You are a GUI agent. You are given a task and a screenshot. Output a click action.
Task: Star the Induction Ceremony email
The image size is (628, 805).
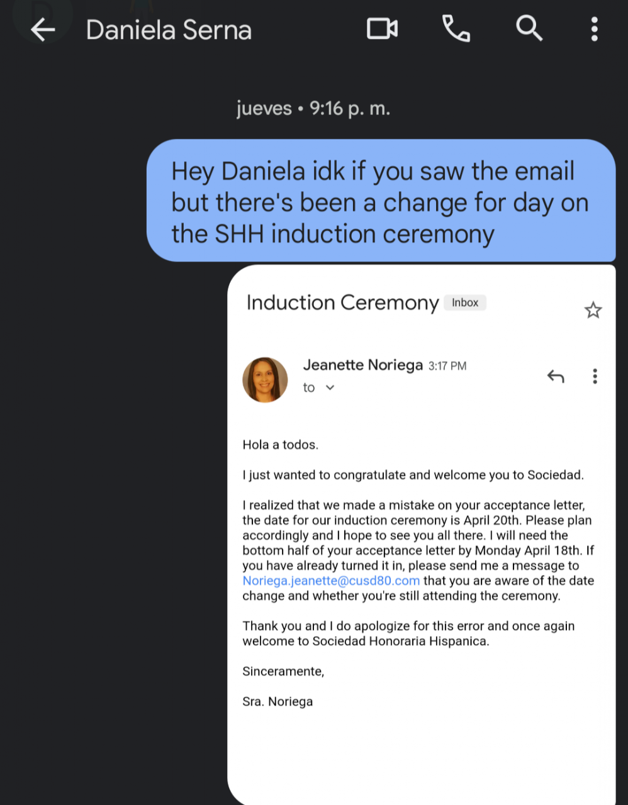pyautogui.click(x=593, y=310)
